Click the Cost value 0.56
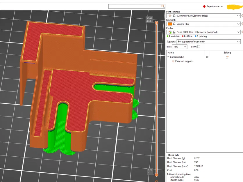 pos(196,170)
